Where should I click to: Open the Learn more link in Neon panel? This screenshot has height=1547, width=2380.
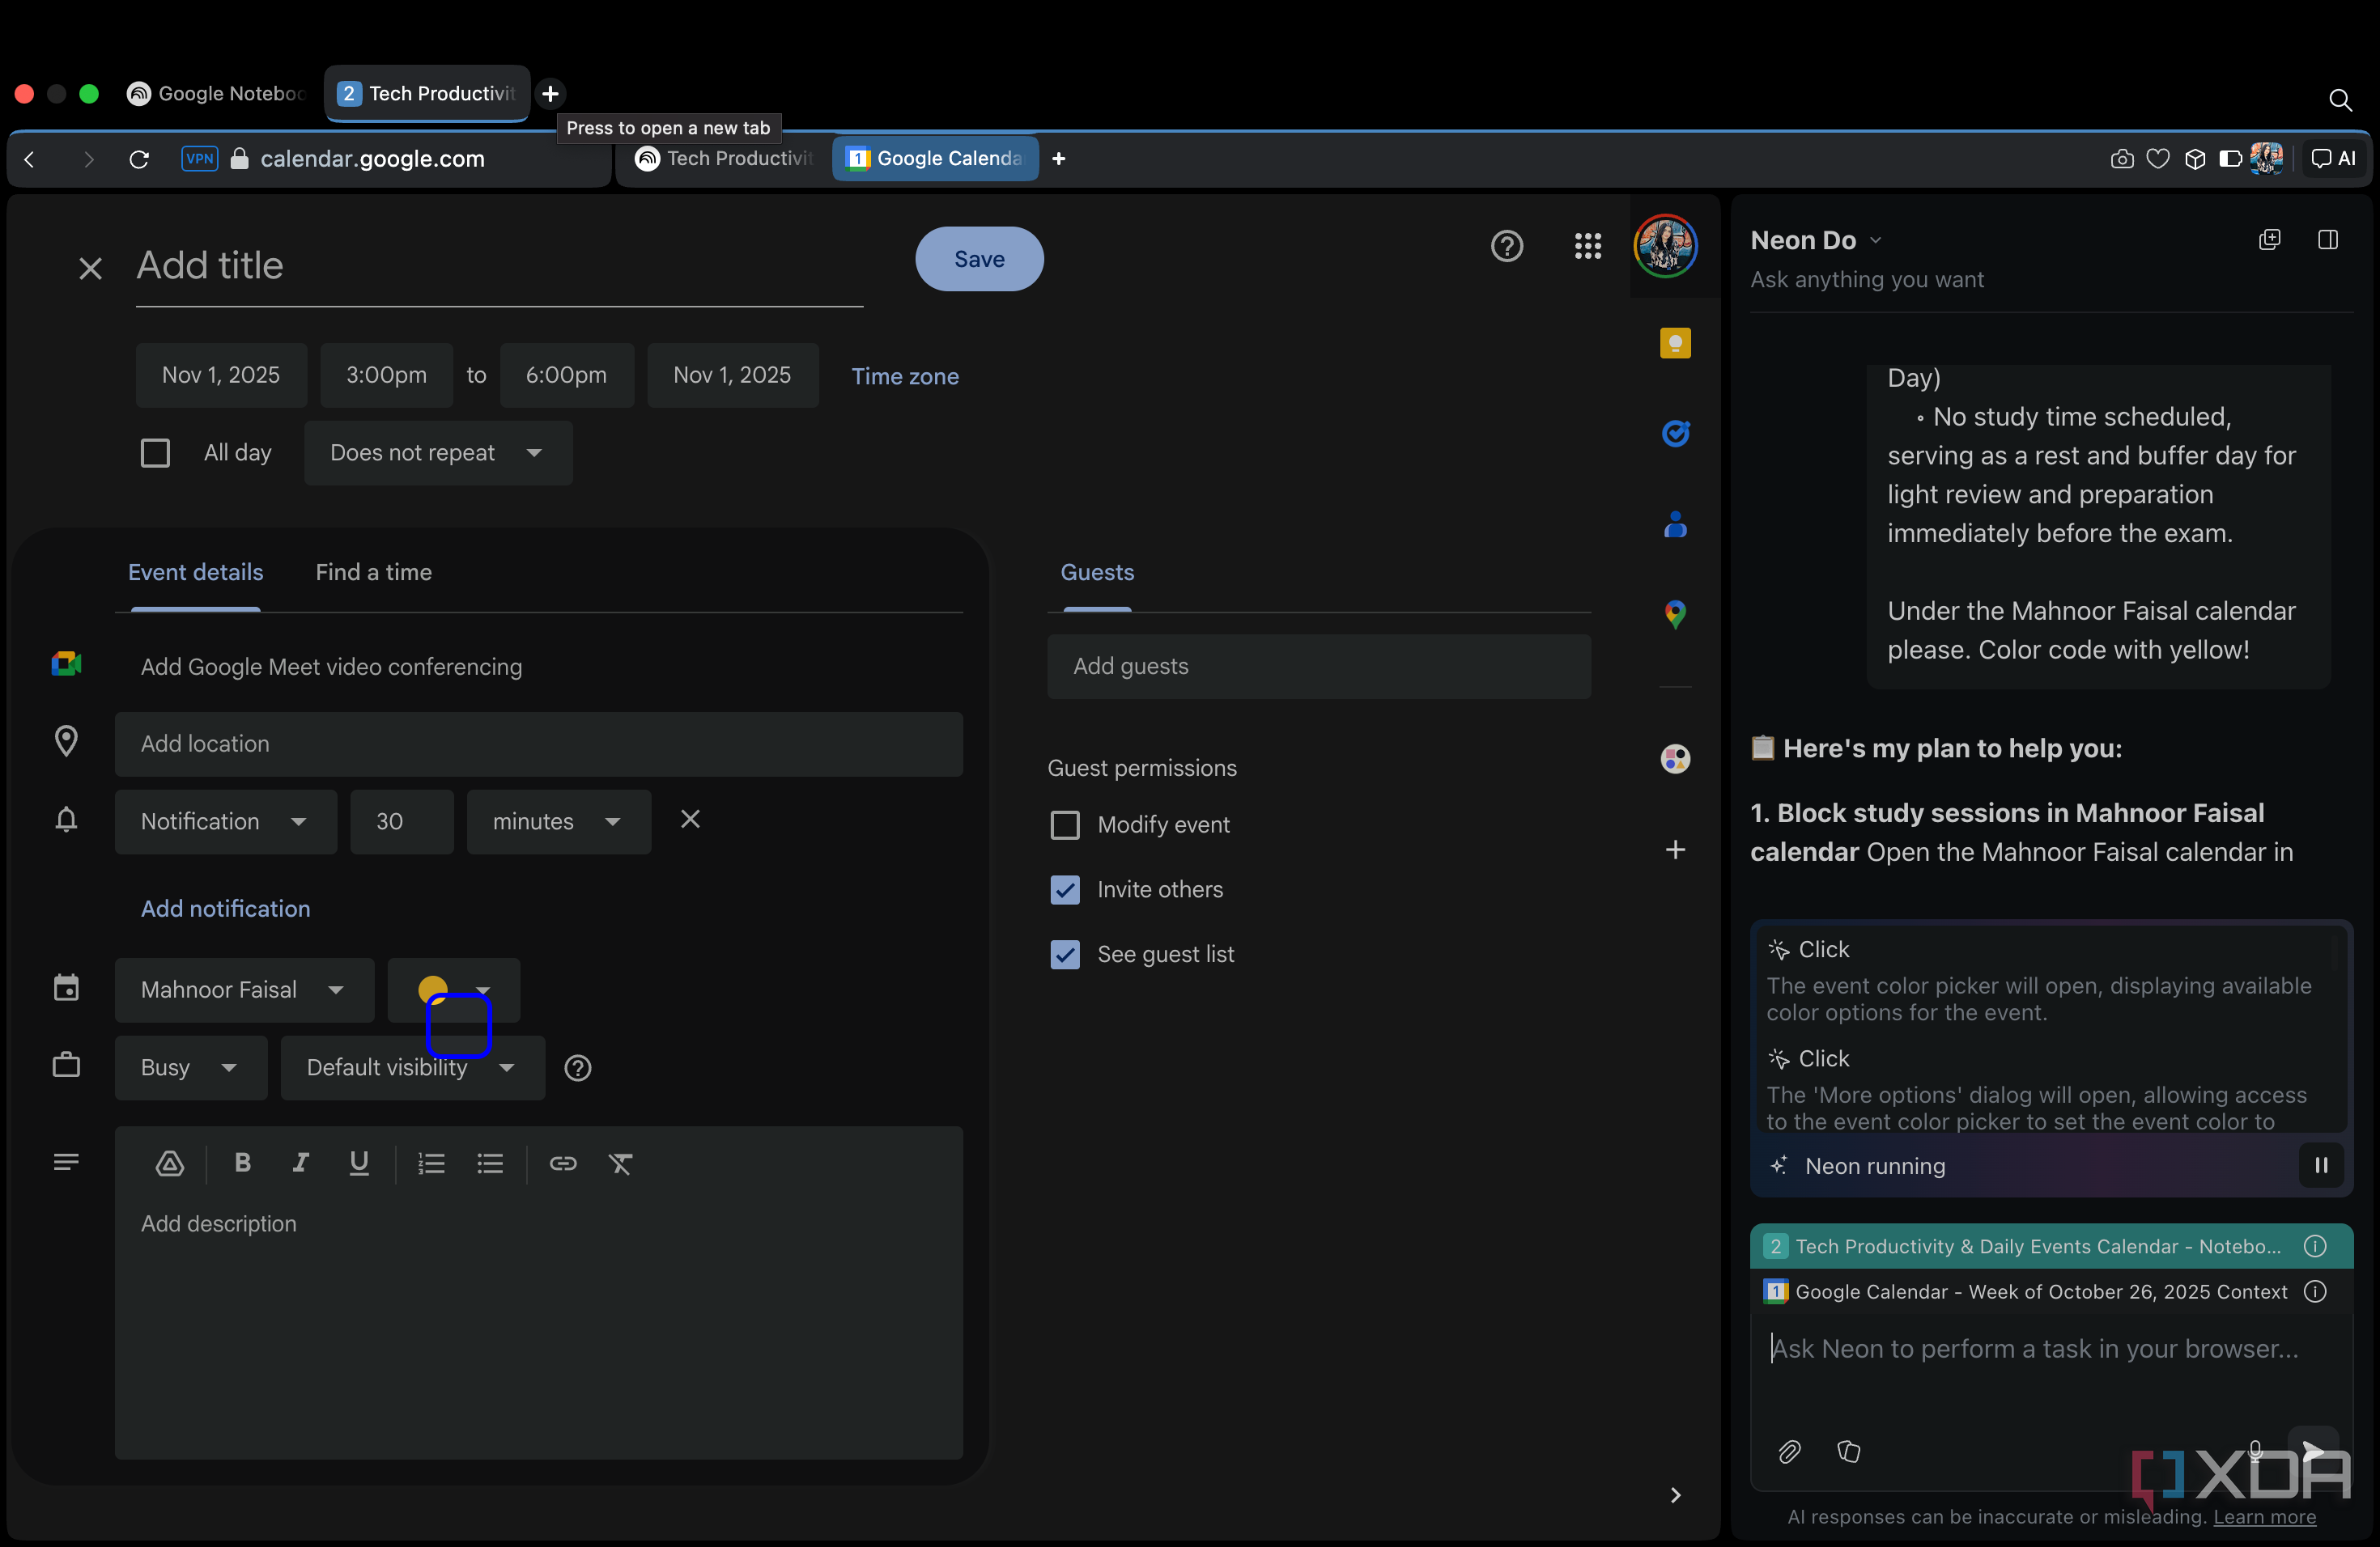pyautogui.click(x=2264, y=1516)
